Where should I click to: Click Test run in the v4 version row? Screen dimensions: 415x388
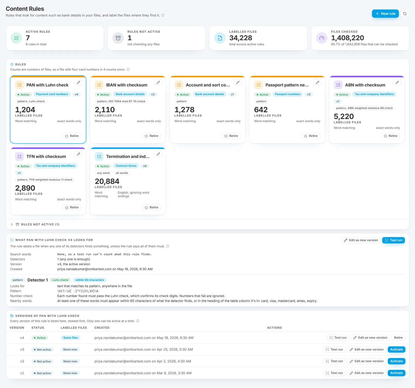(x=338, y=338)
